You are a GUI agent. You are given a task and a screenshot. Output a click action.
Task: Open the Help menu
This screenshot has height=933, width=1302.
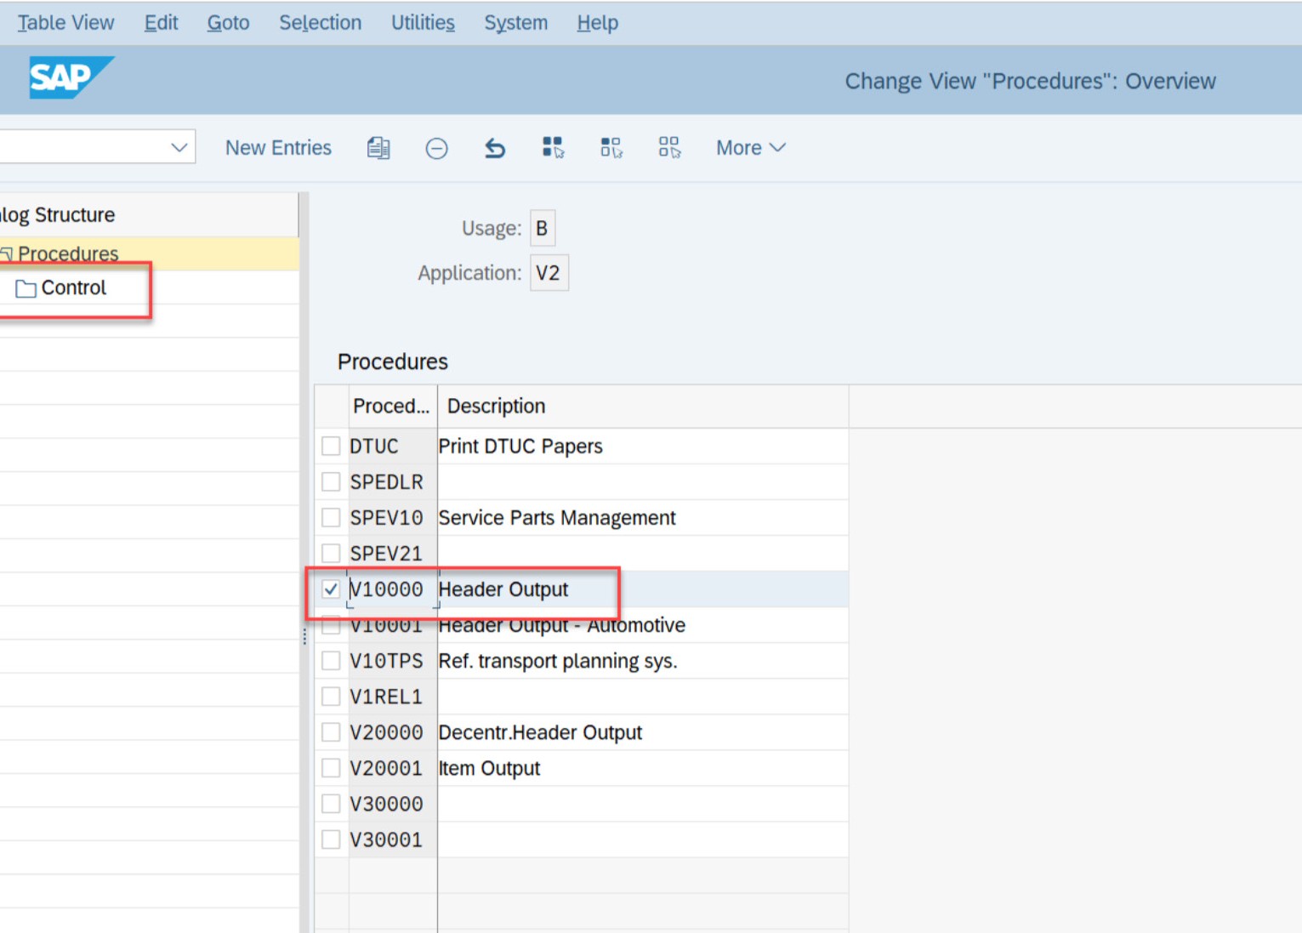click(597, 23)
